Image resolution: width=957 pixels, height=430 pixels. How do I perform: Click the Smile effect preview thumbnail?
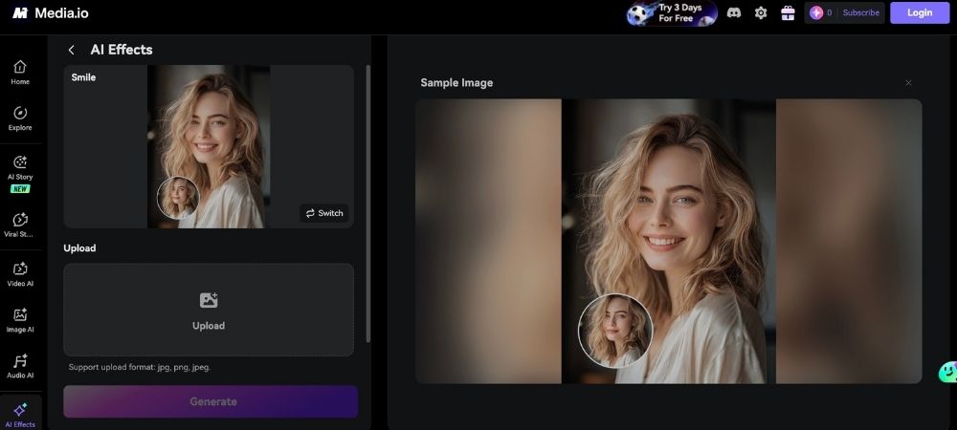(x=209, y=147)
